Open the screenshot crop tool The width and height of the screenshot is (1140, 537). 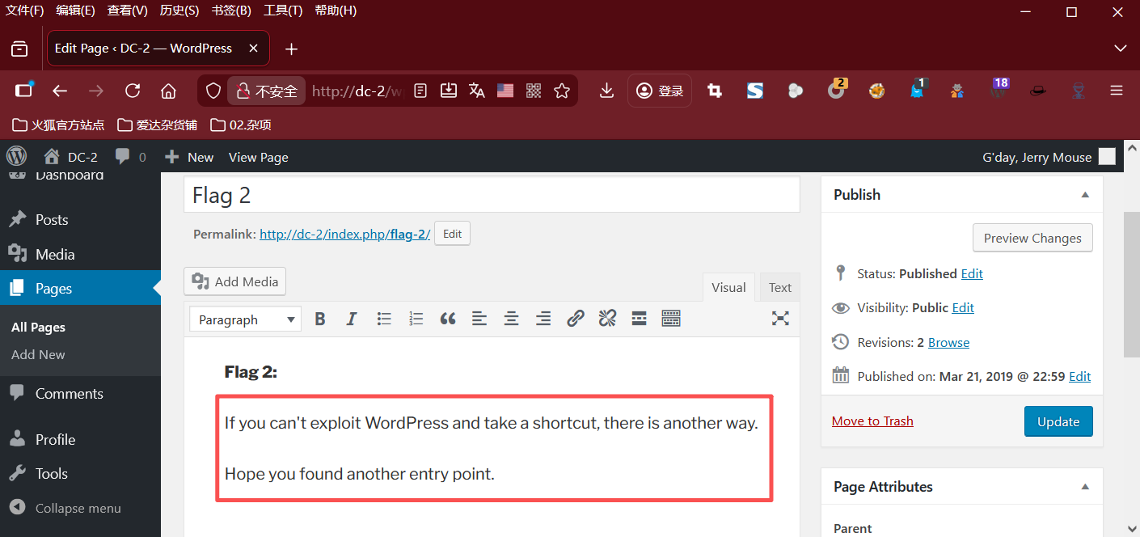pyautogui.click(x=715, y=91)
